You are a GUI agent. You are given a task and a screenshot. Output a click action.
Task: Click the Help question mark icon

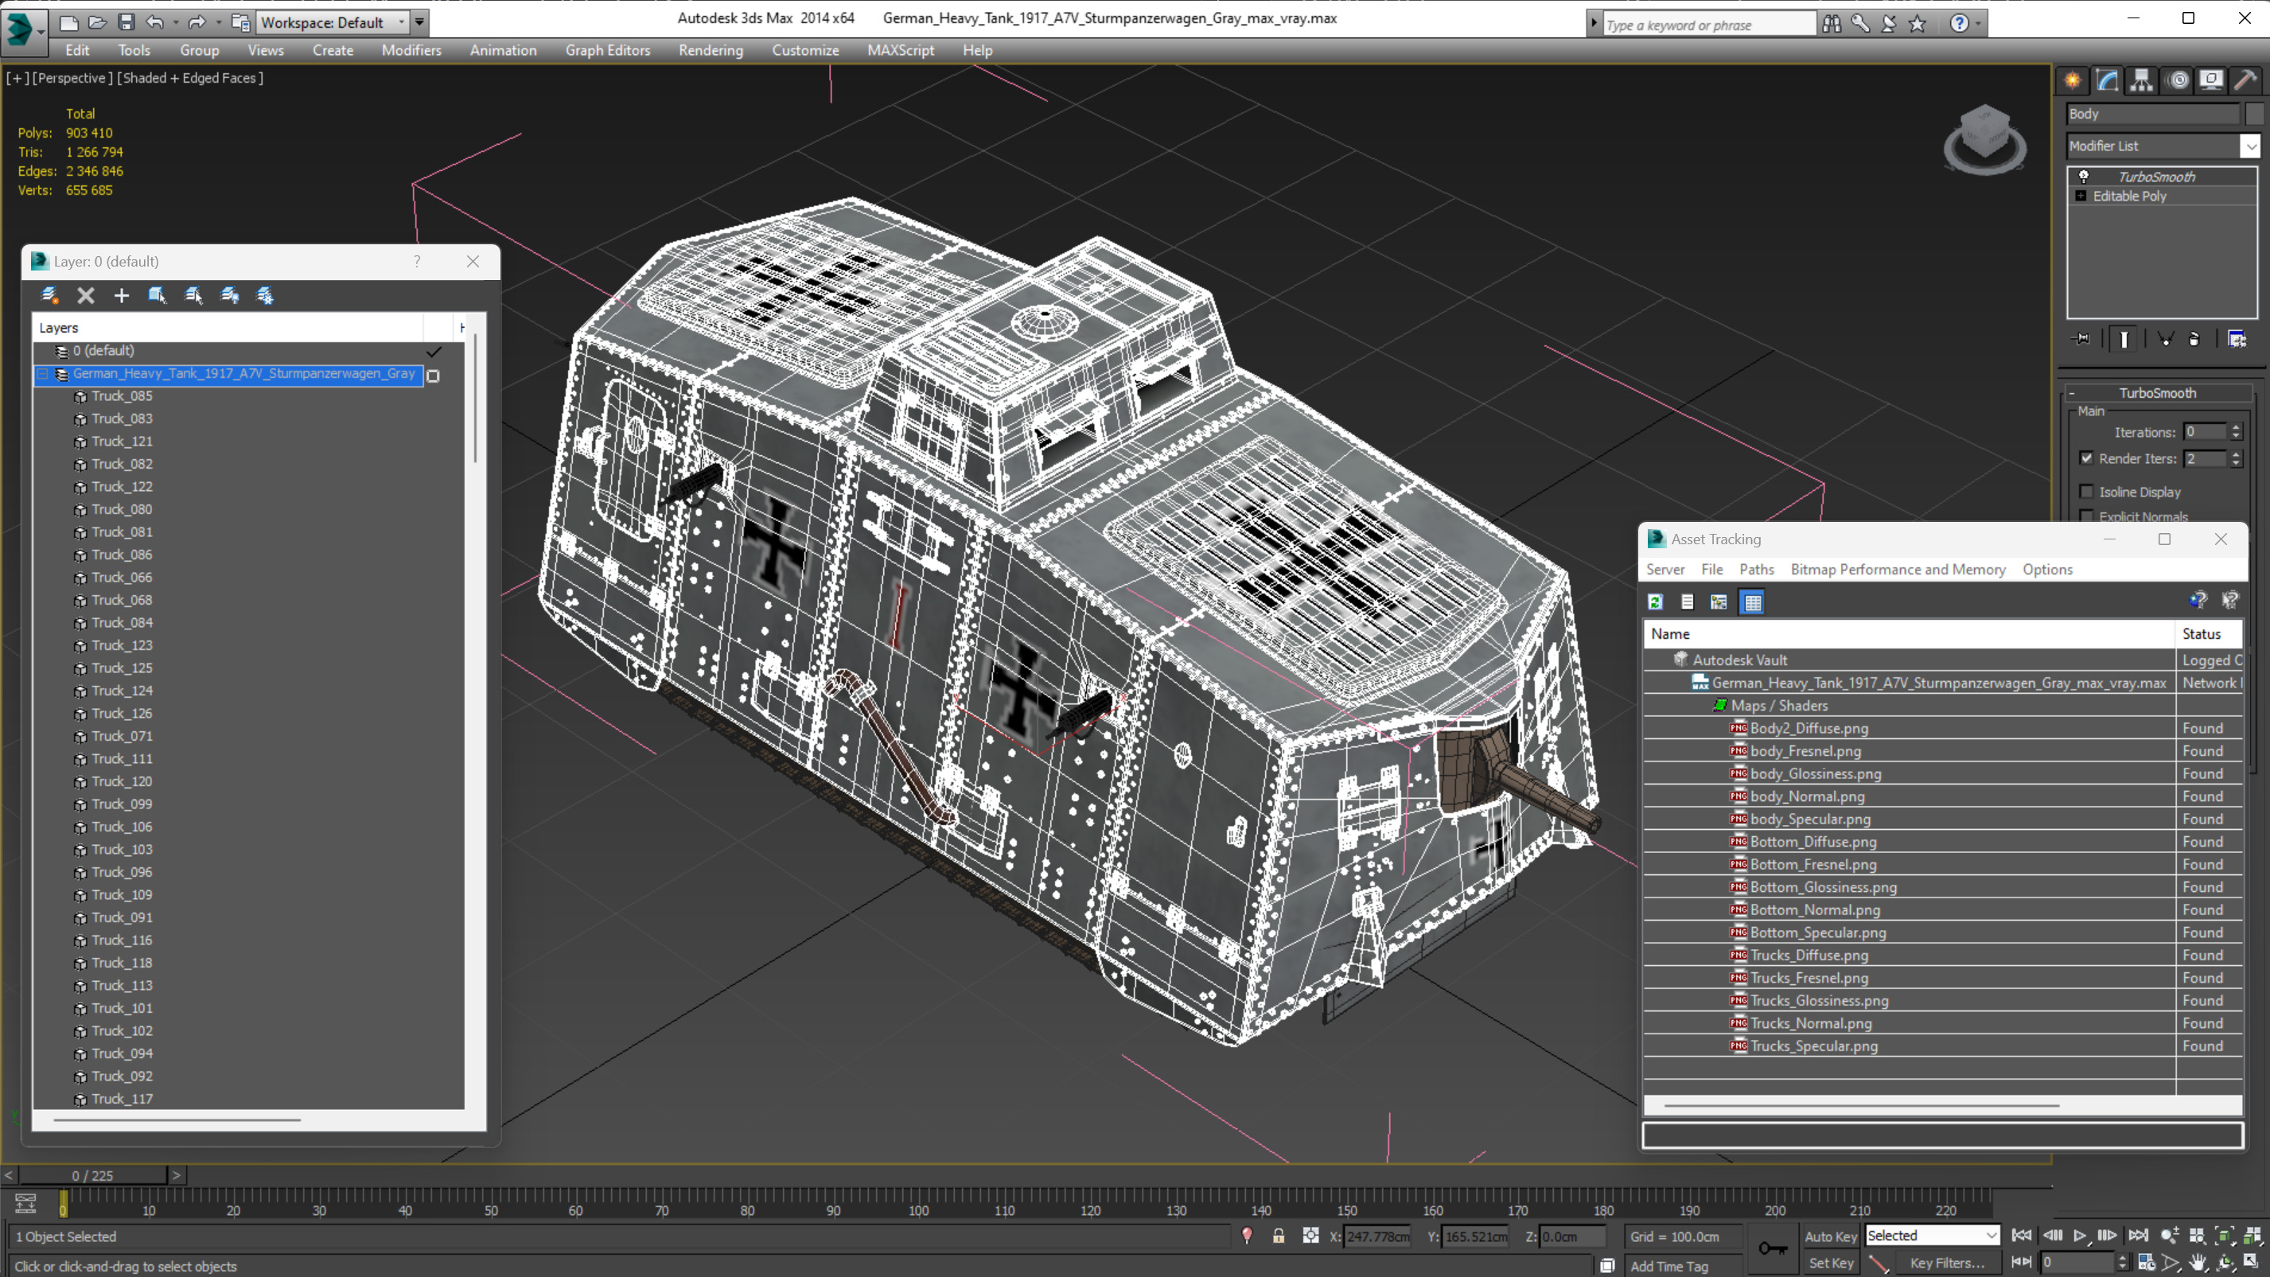(1959, 23)
